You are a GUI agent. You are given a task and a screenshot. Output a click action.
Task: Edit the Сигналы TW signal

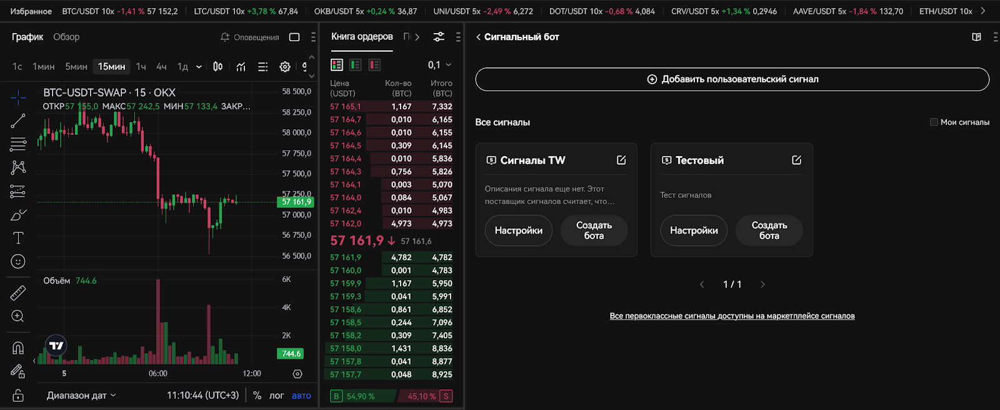pyautogui.click(x=621, y=160)
